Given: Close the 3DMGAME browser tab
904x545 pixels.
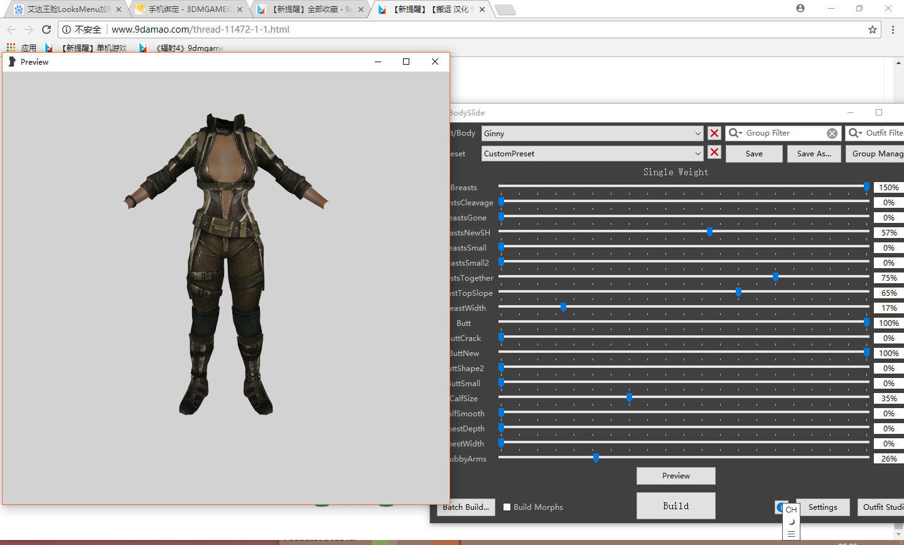Looking at the screenshot, I should pyautogui.click(x=240, y=9).
